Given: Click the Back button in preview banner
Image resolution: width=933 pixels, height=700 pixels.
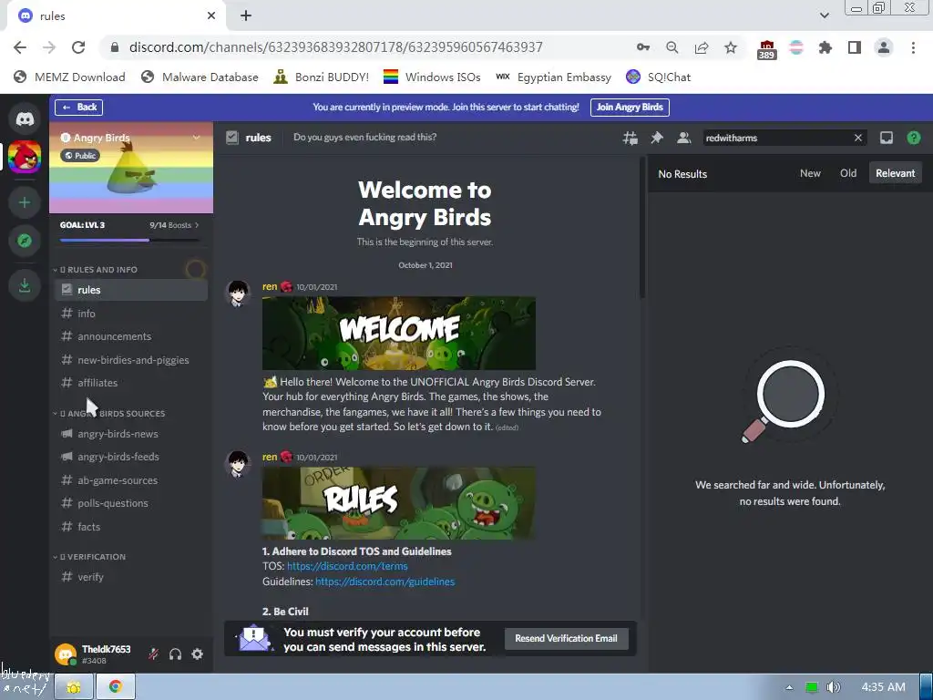Looking at the screenshot, I should [79, 108].
